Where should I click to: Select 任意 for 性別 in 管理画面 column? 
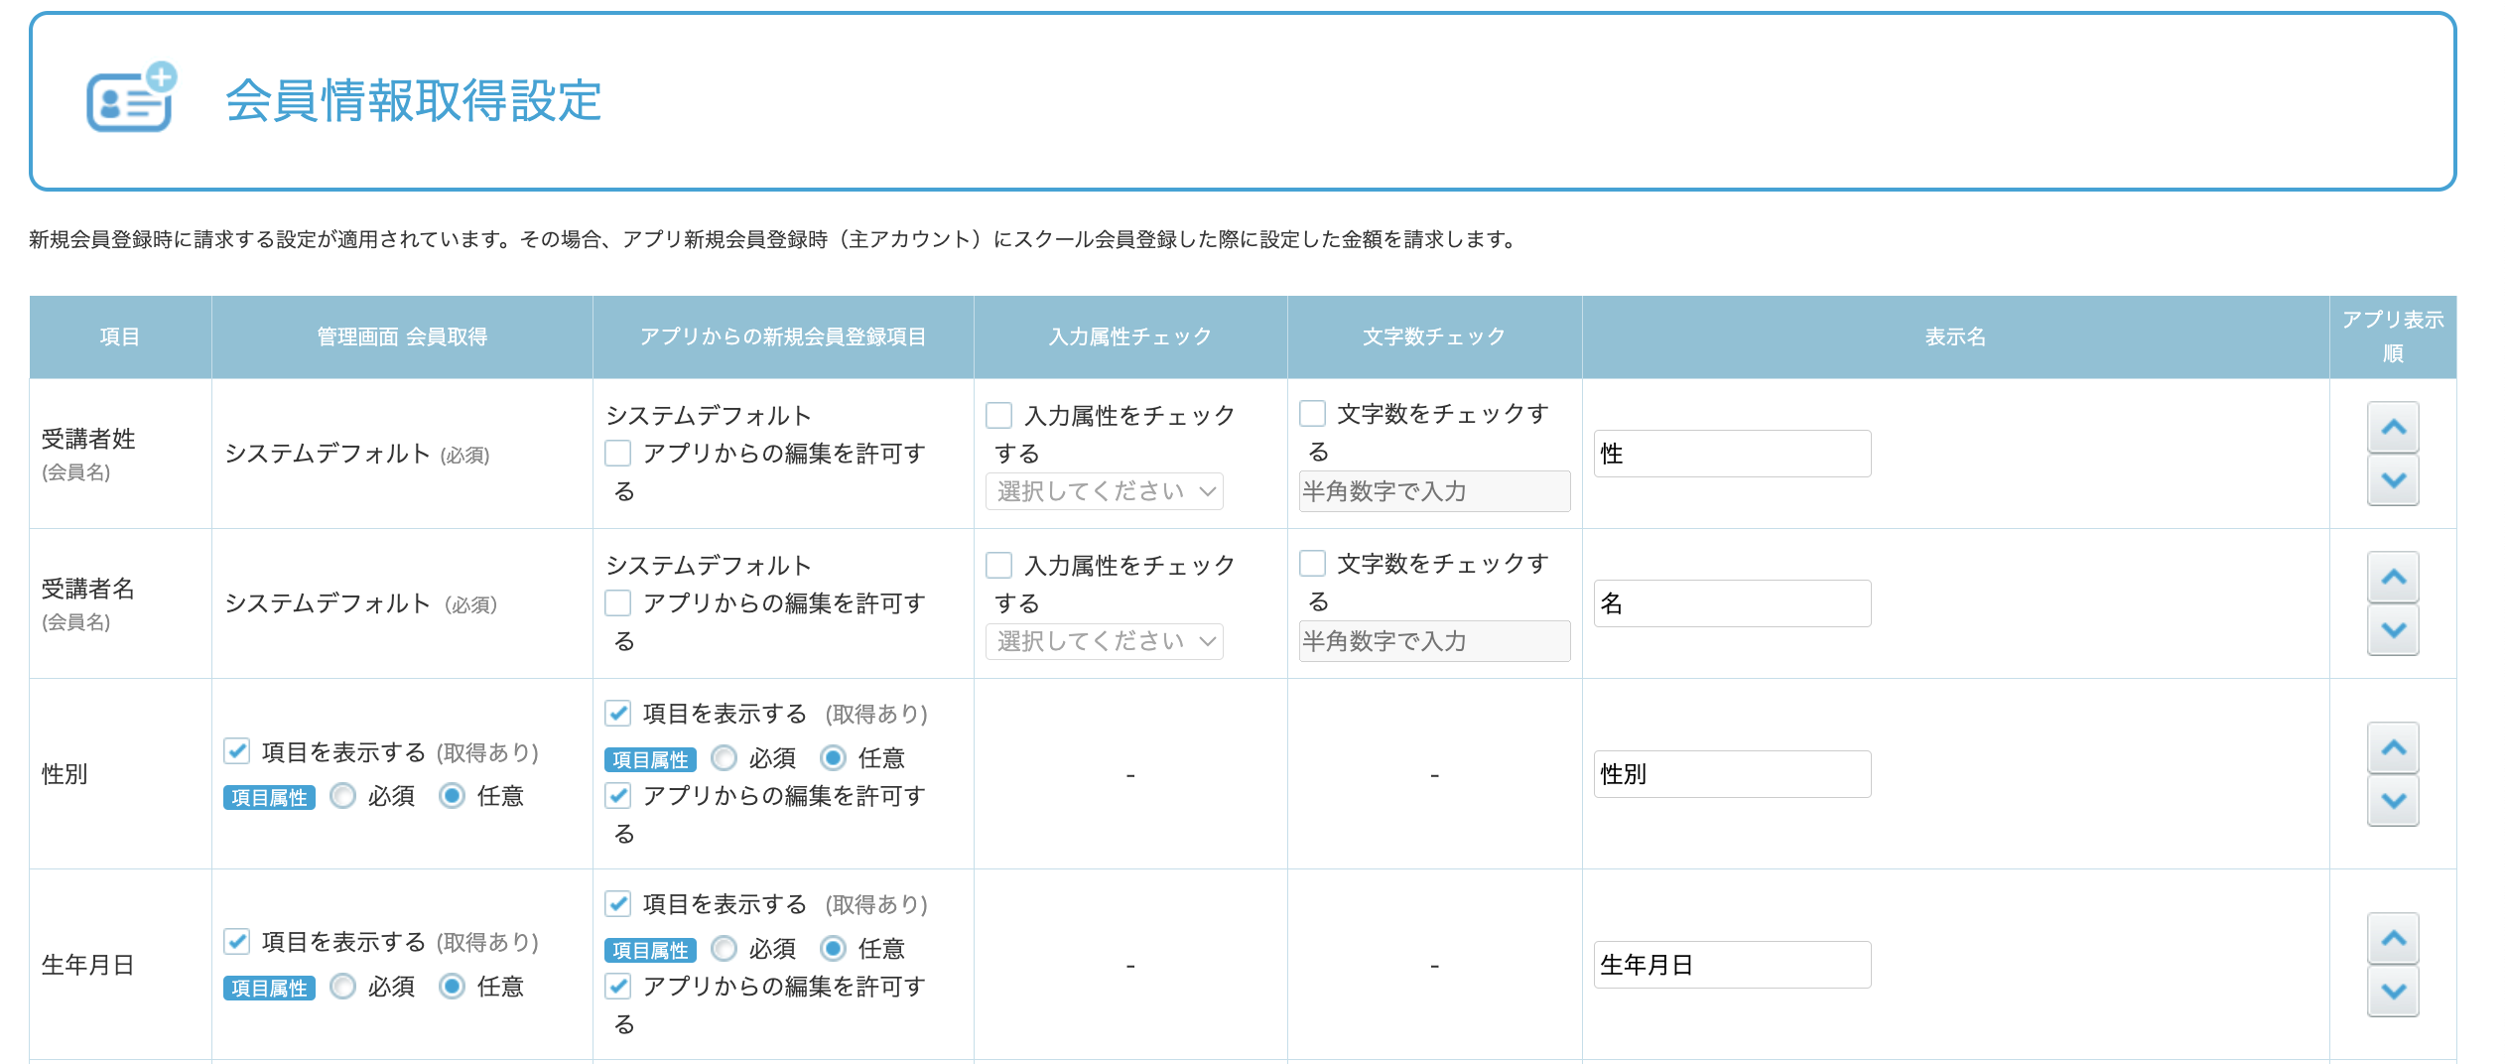coord(453,796)
